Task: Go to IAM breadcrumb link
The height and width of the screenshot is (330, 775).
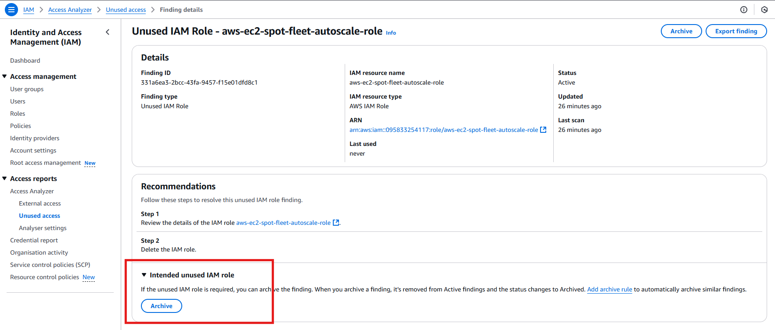Action: pyautogui.click(x=29, y=10)
